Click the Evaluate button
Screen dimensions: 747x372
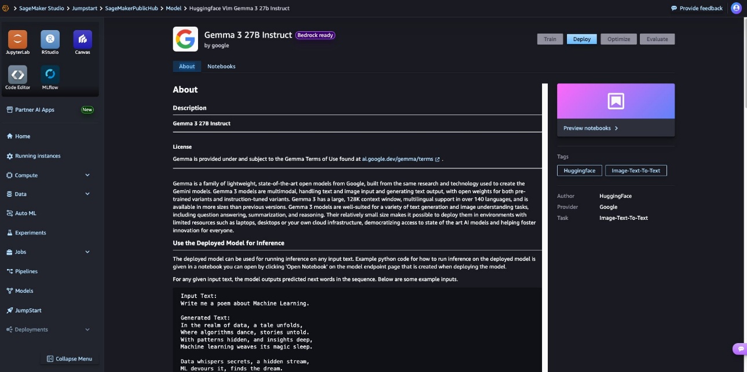(657, 39)
